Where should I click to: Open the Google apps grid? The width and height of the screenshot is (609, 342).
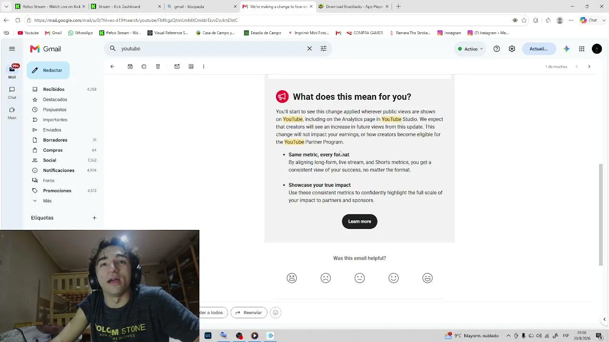[581, 48]
